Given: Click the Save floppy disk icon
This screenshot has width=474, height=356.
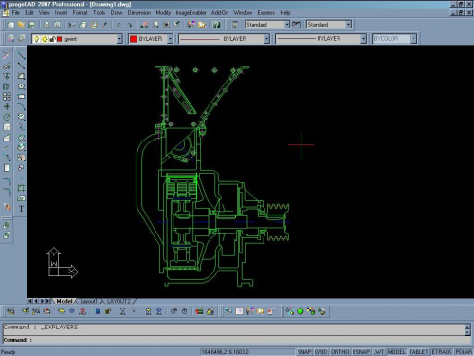Looking at the screenshot, I should 31,25.
